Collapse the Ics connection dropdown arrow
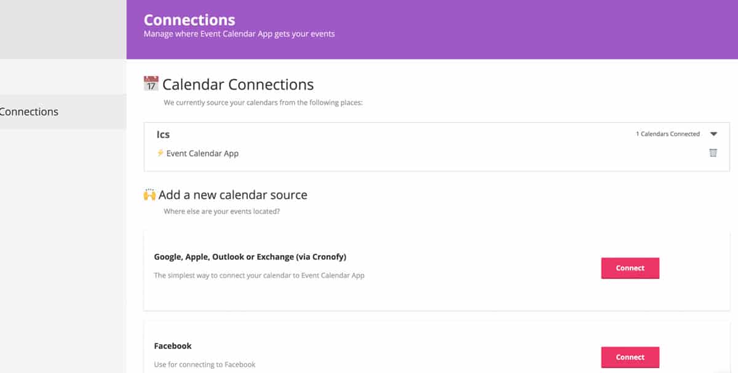Screen dimensions: 738x373 713,134
